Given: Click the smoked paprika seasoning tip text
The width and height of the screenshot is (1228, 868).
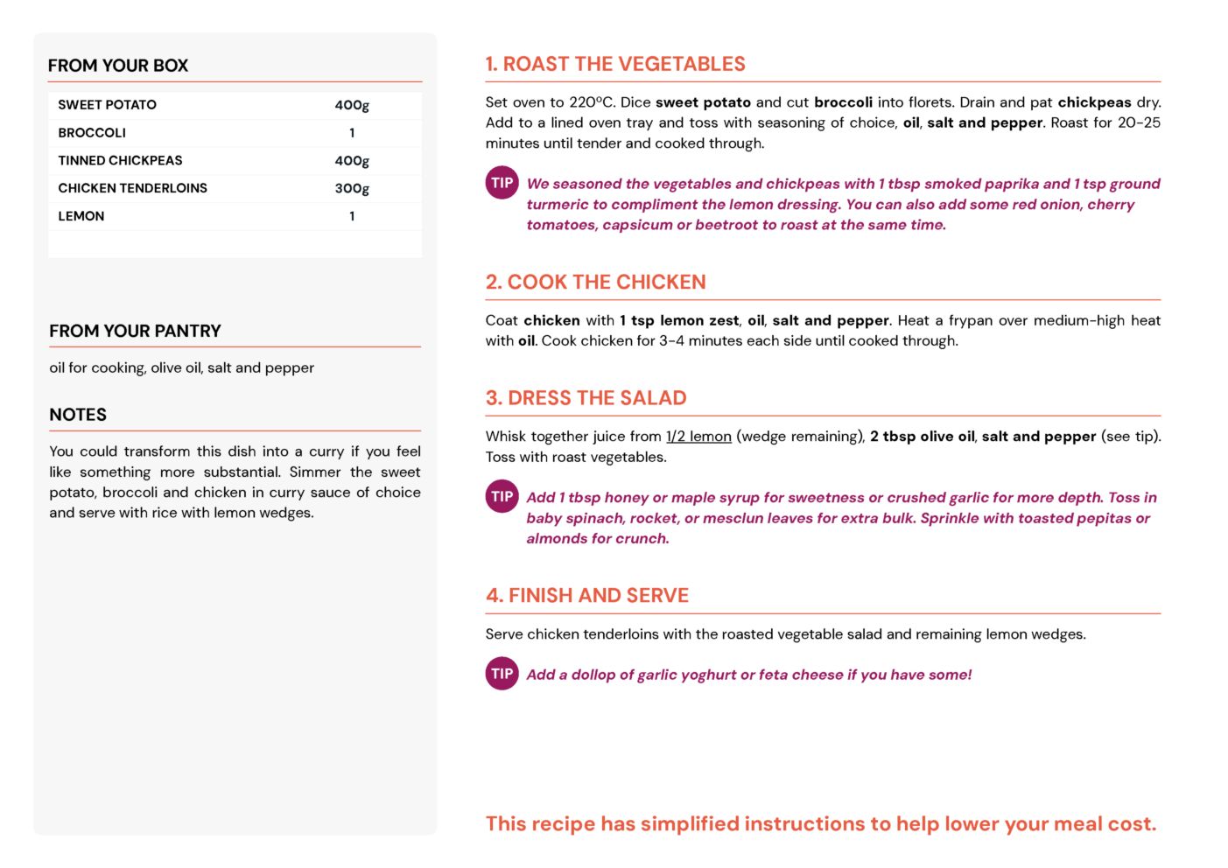Looking at the screenshot, I should [x=843, y=204].
